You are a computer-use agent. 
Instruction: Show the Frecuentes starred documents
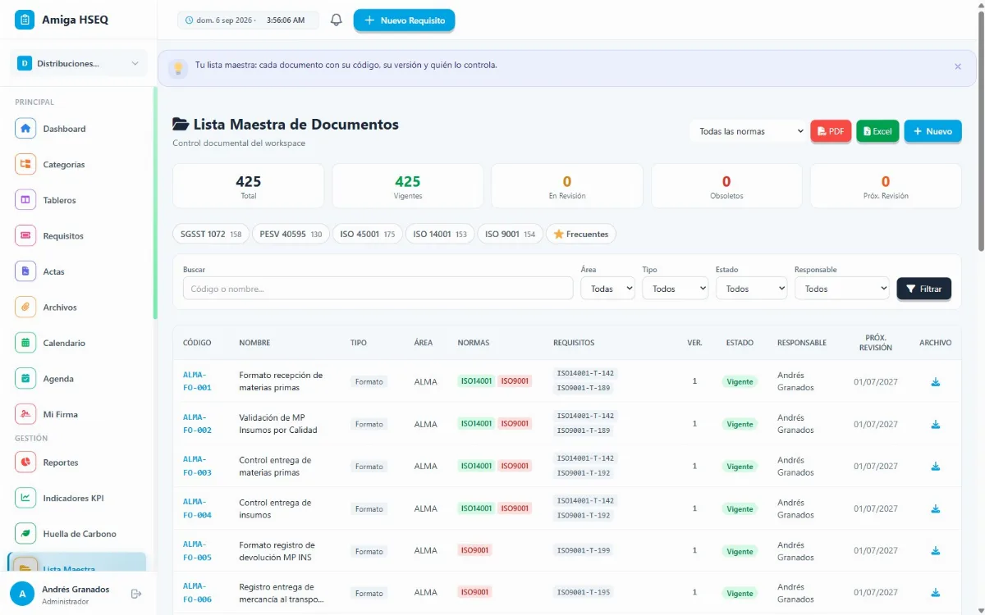pos(581,234)
